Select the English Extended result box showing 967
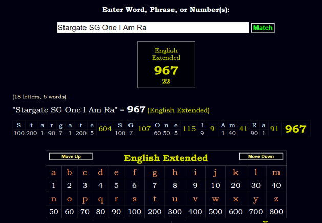322x223 pixels. pos(166,65)
